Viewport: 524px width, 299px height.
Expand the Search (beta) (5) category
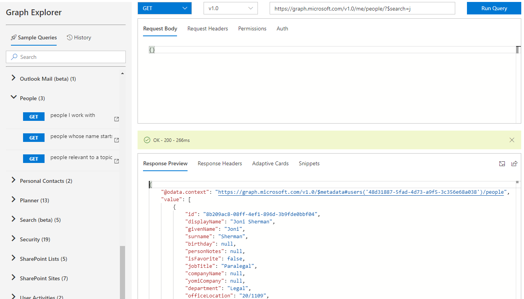pyautogui.click(x=14, y=219)
